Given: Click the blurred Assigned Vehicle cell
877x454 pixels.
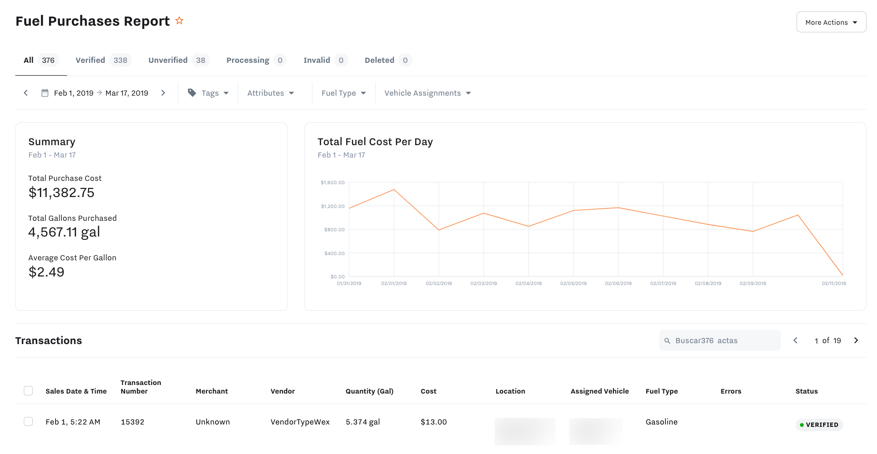Looking at the screenshot, I should [x=596, y=431].
